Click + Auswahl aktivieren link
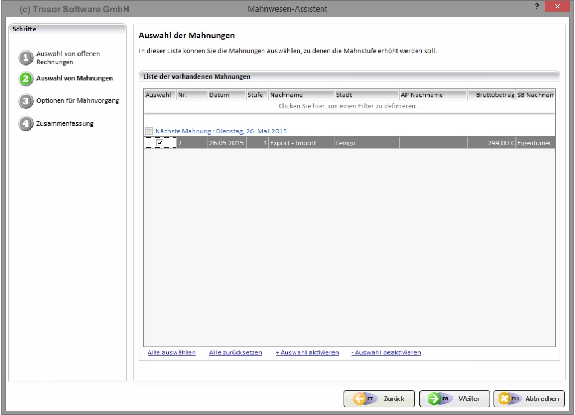The image size is (575, 415). click(307, 353)
